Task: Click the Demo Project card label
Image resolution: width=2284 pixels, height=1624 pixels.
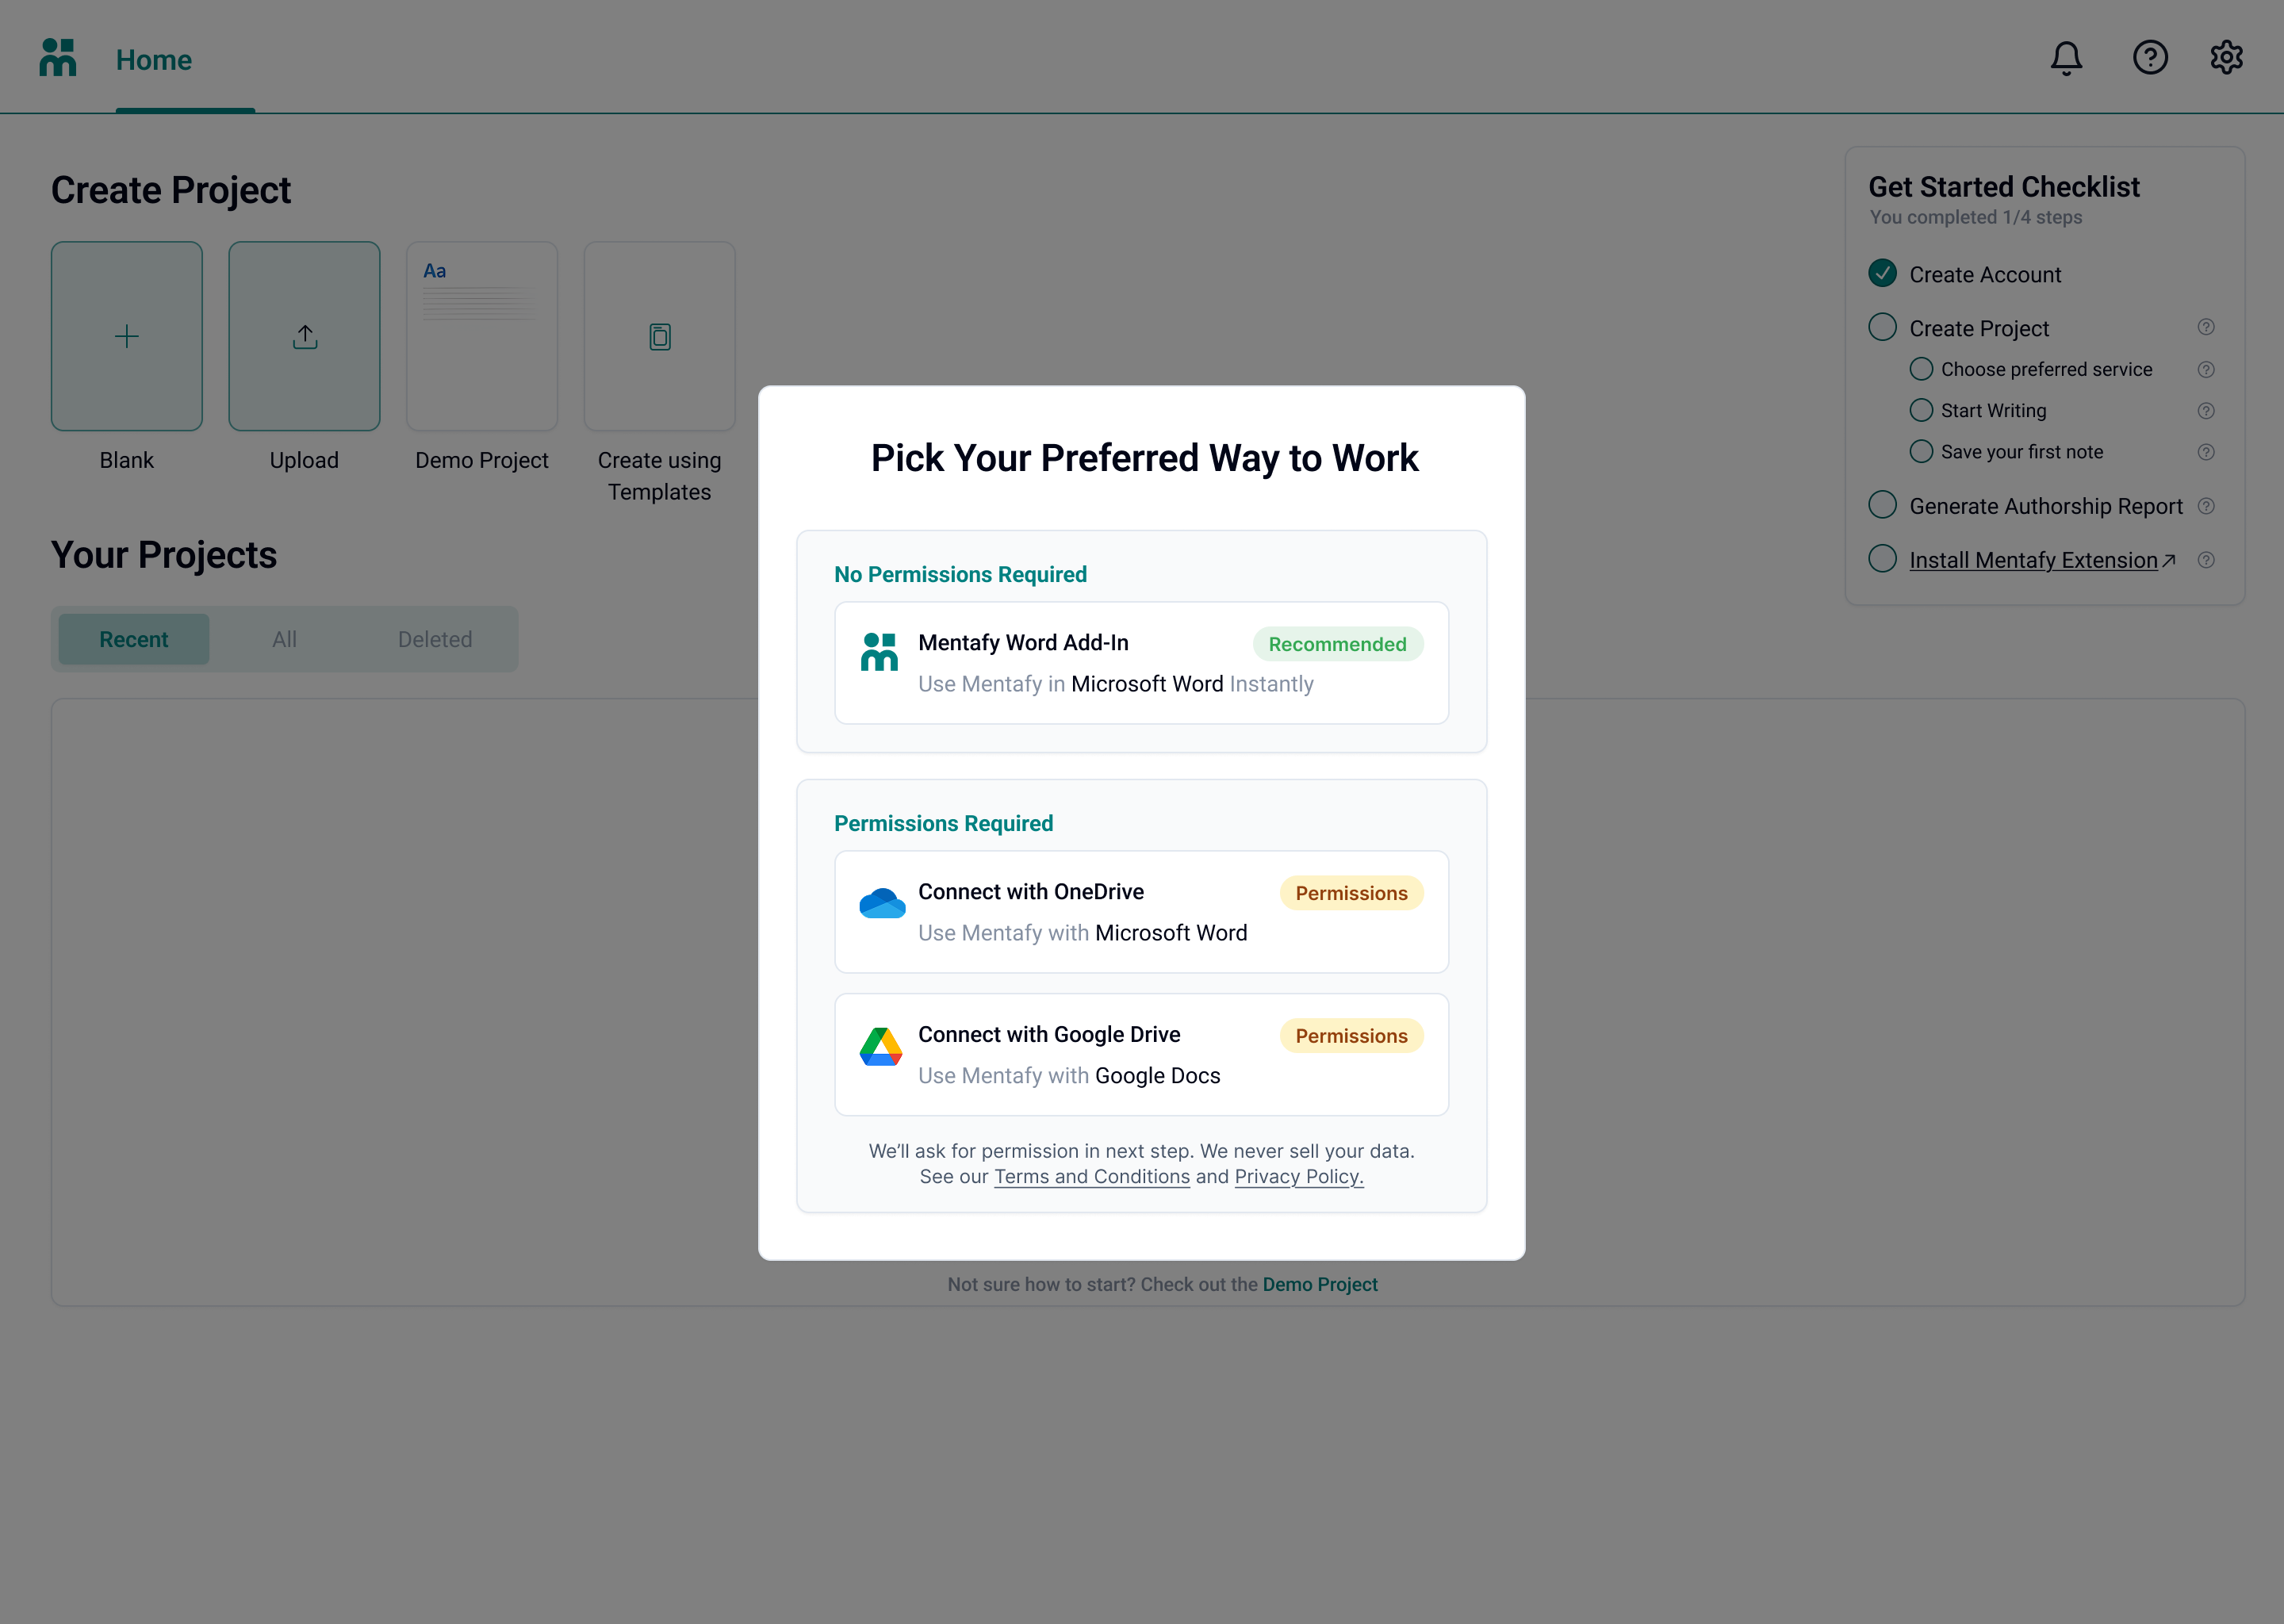Action: tap(482, 461)
